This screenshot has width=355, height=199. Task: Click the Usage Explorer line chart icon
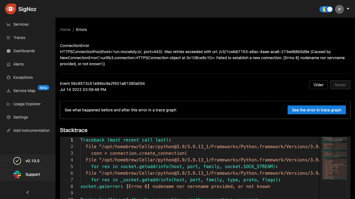[x=9, y=104]
